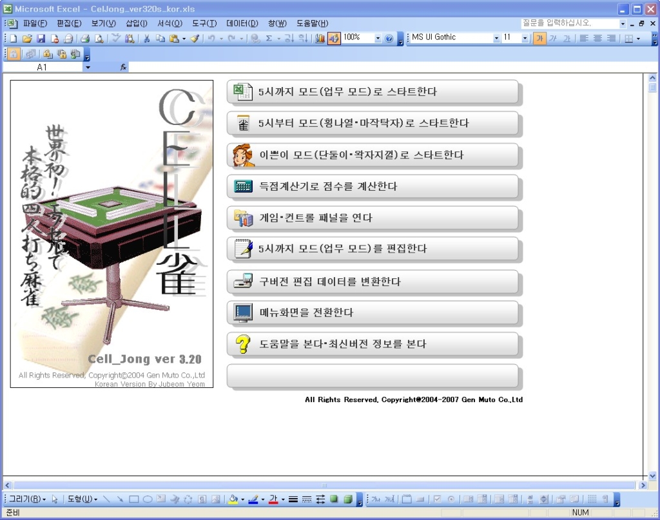Screen dimensions: 660x520
Task: Click 도움말을 본다·최신버전 정보를 본다 button
Action: click(x=372, y=343)
